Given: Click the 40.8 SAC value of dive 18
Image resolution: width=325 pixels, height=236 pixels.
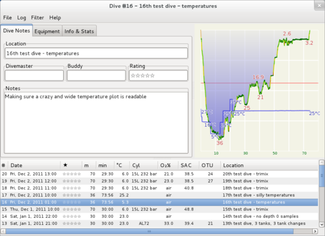Looking at the screenshot, I should click(x=189, y=188).
